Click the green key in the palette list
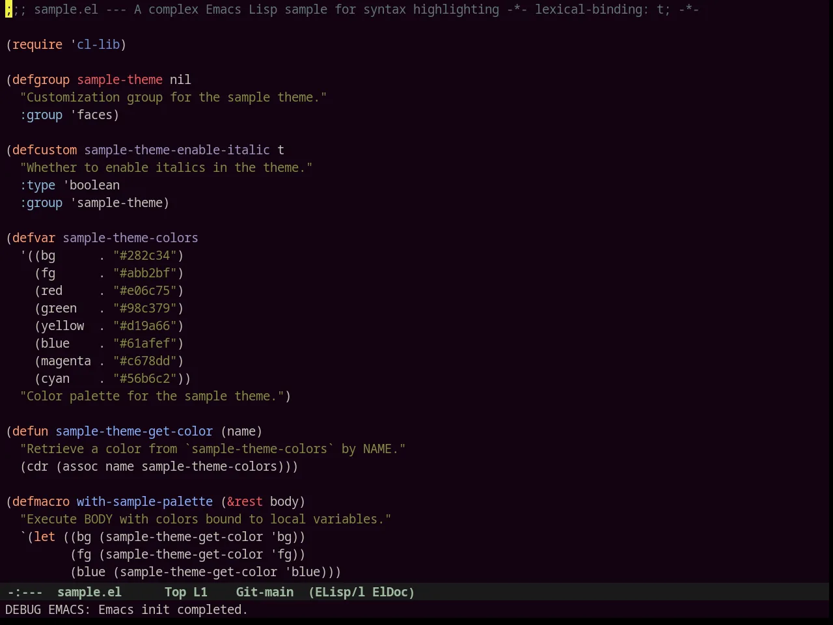Screen dimensions: 833x625 [x=59, y=308]
